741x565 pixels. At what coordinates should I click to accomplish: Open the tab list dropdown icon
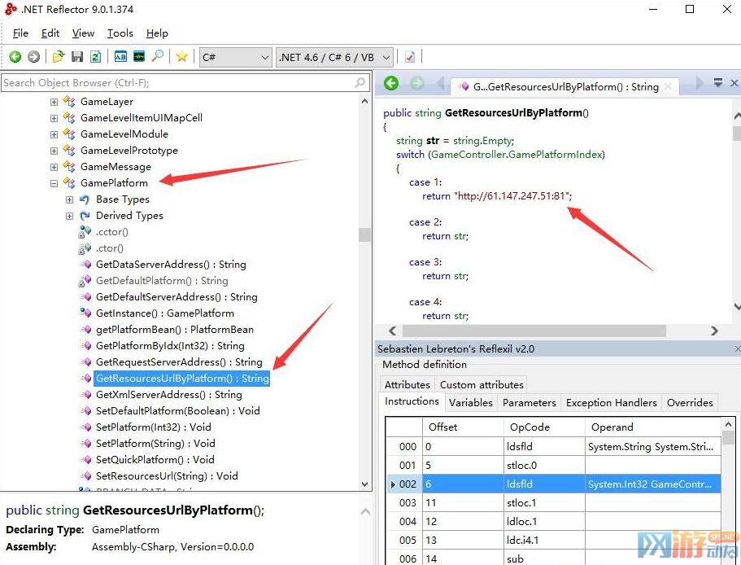tap(718, 83)
